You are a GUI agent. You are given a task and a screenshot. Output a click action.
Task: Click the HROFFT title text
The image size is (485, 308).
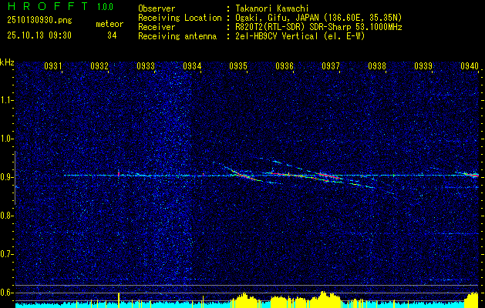48,6
